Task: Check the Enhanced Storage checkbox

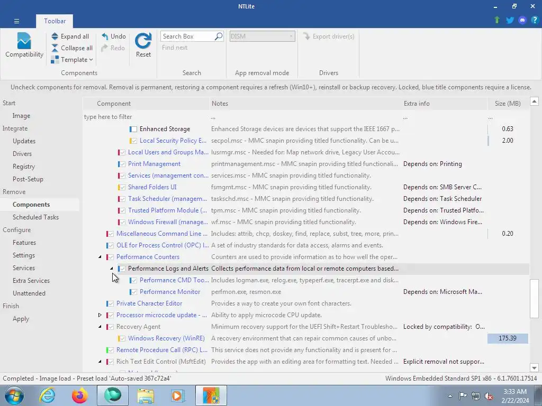Action: 133,129
